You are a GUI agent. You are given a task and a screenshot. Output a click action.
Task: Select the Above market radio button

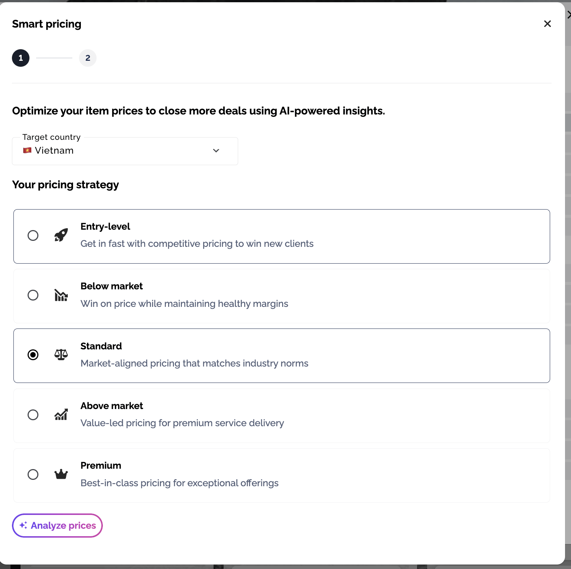tap(33, 415)
